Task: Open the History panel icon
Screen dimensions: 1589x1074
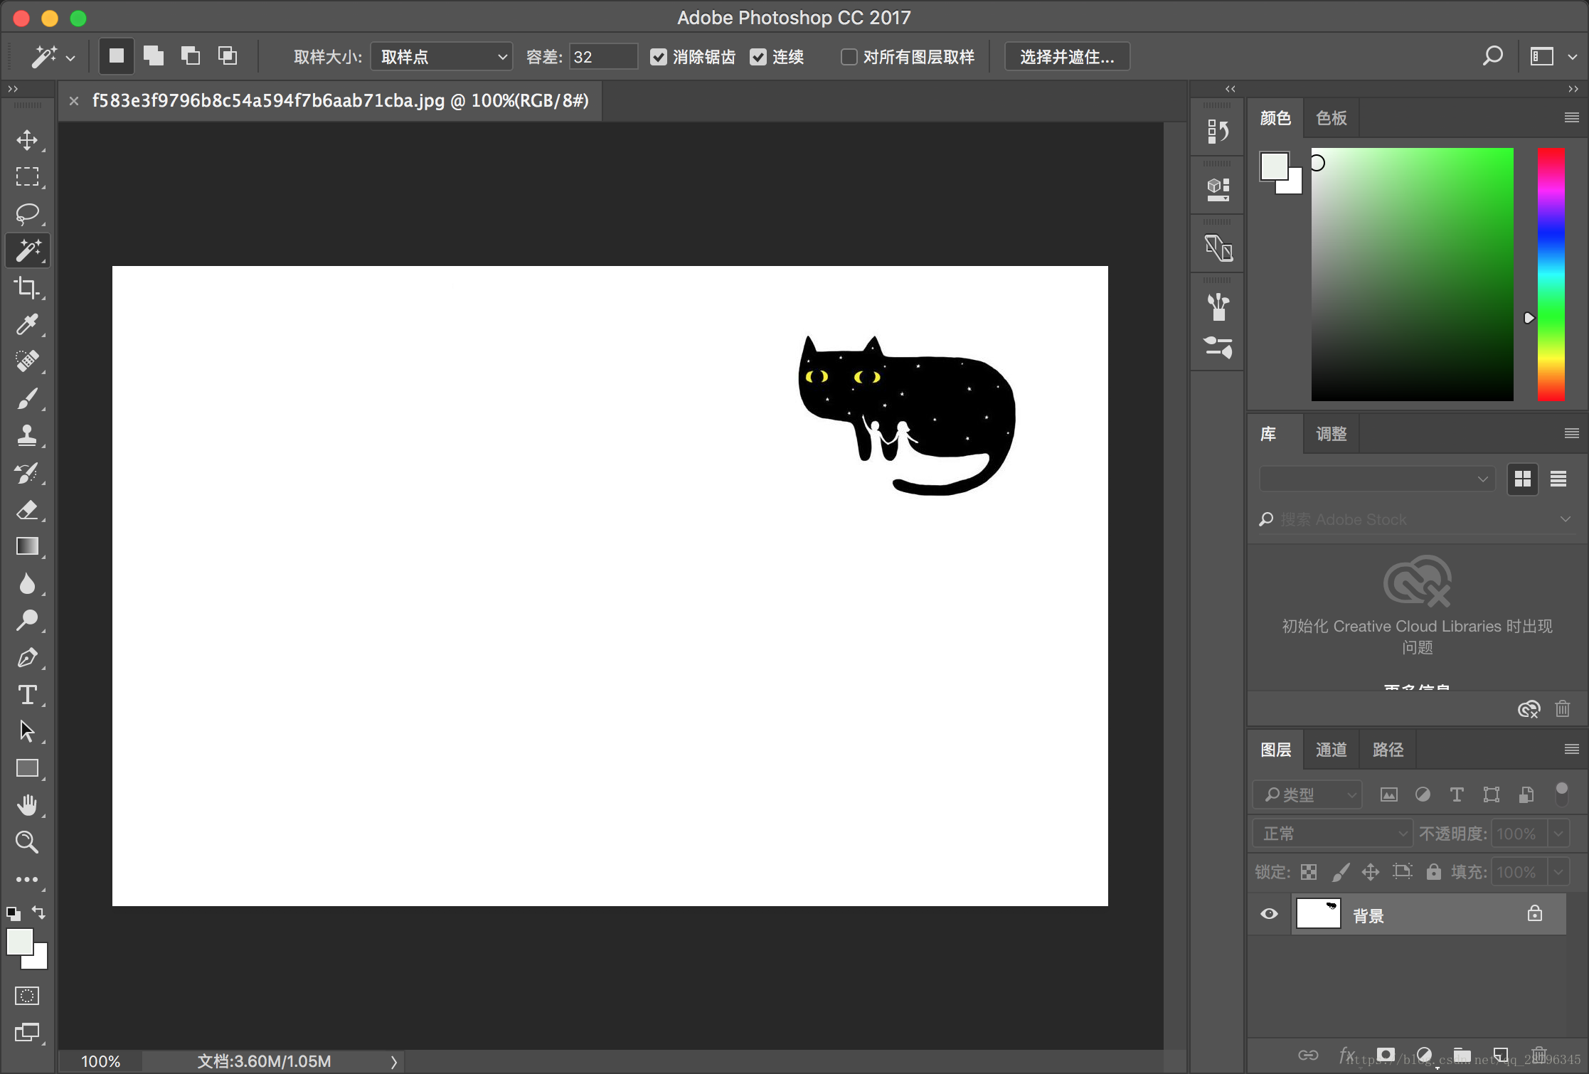Action: coord(1218,131)
